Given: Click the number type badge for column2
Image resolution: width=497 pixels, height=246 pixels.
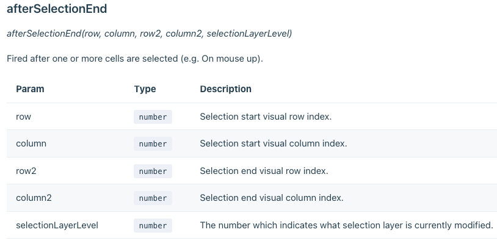Looking at the screenshot, I should pyautogui.click(x=153, y=198).
